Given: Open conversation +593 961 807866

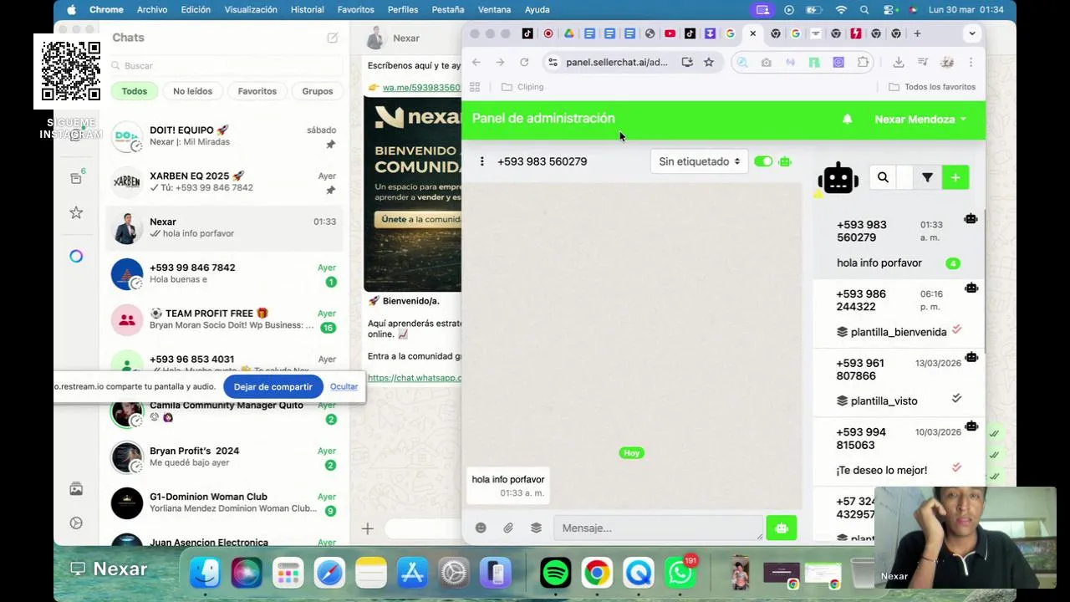Looking at the screenshot, I should [898, 382].
